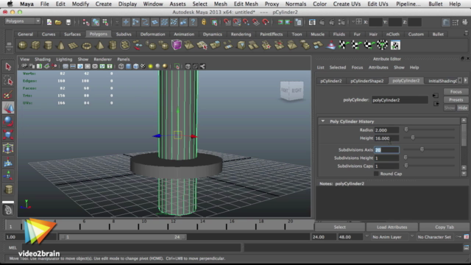Open the Polygons menu set dropdown
This screenshot has height=265, width=471.
23,21
